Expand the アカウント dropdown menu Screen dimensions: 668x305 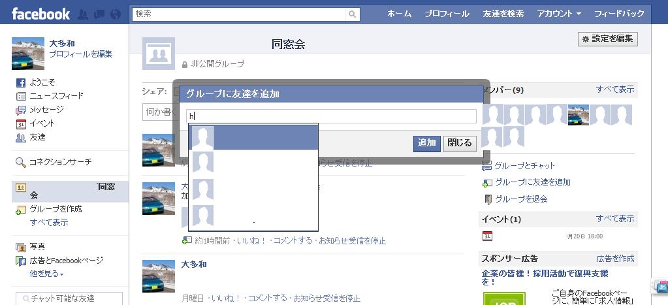coord(559,14)
